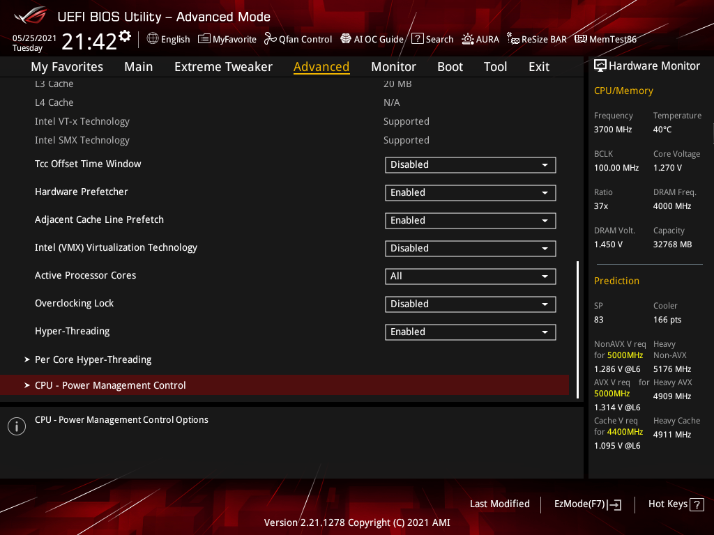Image resolution: width=714 pixels, height=535 pixels.
Task: Click the 100.00 MHz BCLK value
Action: [x=616, y=168]
